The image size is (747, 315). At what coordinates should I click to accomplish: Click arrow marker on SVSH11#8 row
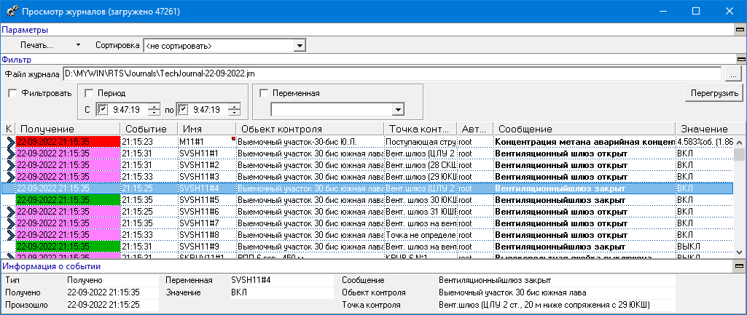pyautogui.click(x=10, y=235)
